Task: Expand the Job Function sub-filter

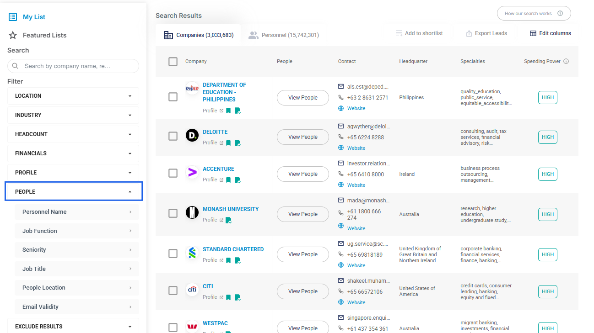Action: click(x=77, y=231)
